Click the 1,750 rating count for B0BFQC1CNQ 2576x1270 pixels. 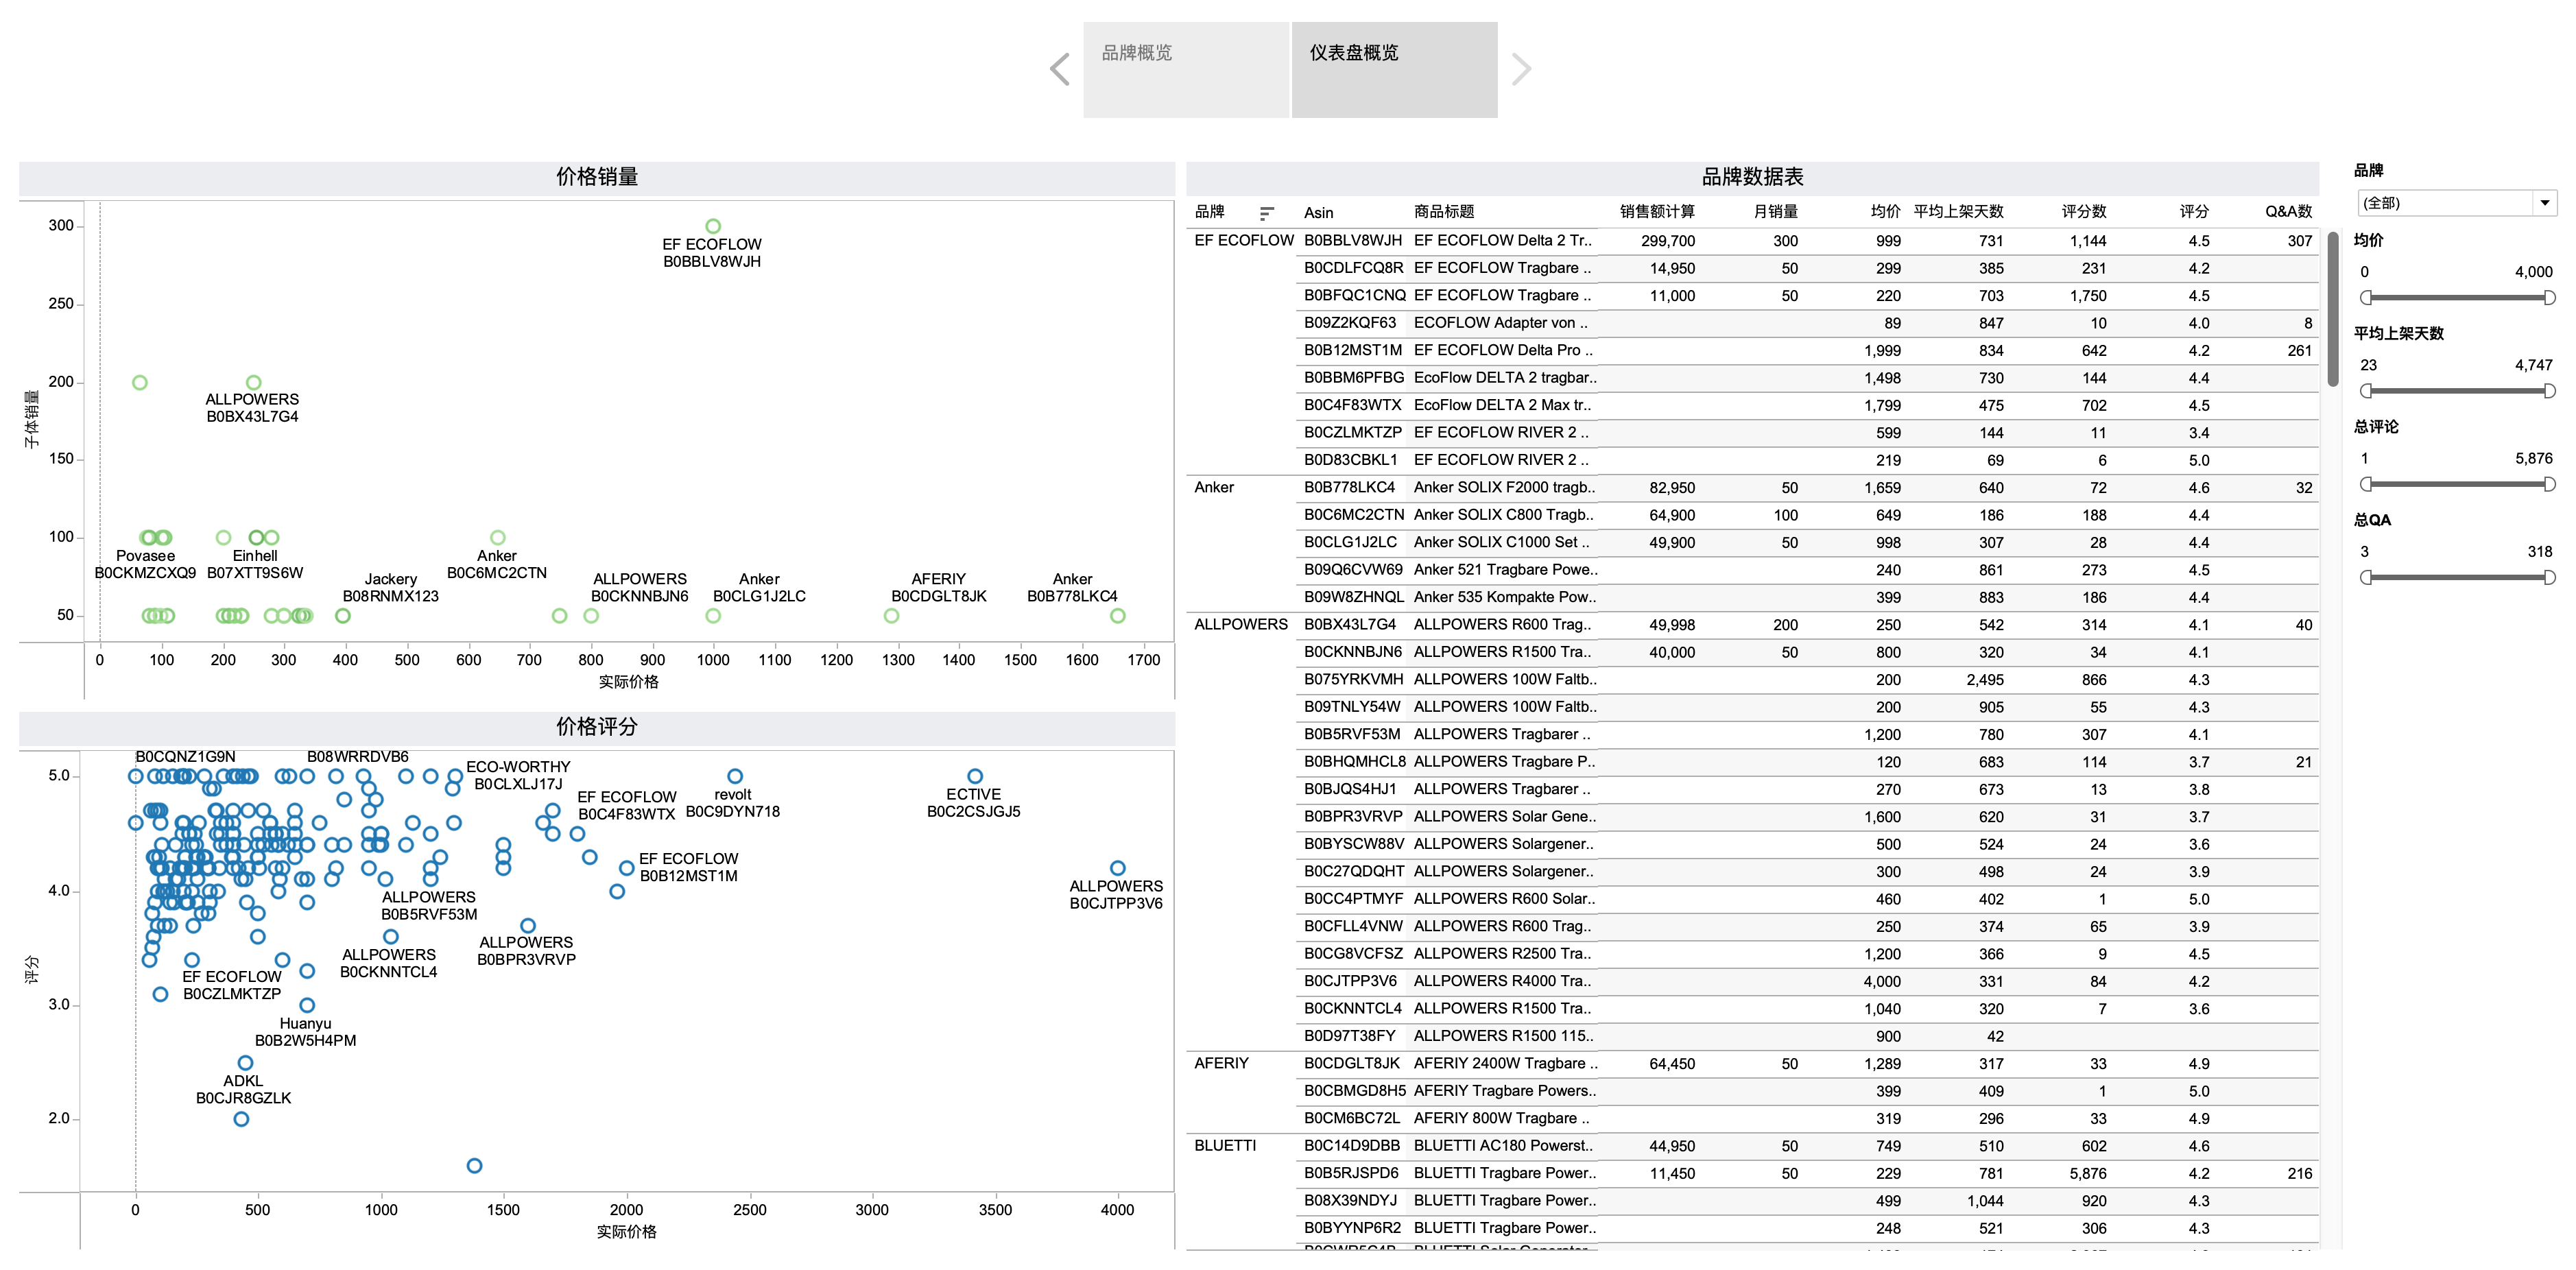click(x=2088, y=296)
